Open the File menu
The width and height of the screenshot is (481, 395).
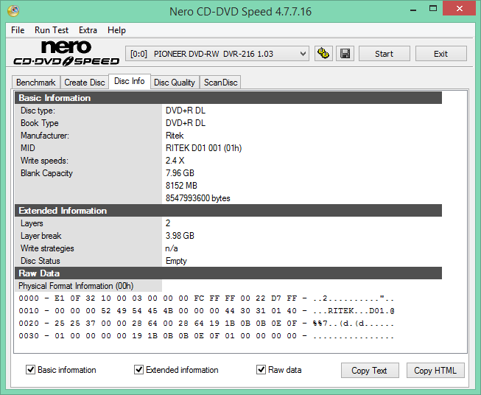(x=18, y=30)
